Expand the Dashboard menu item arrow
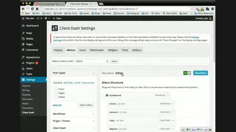236x132 pixels. [x=168, y=95]
